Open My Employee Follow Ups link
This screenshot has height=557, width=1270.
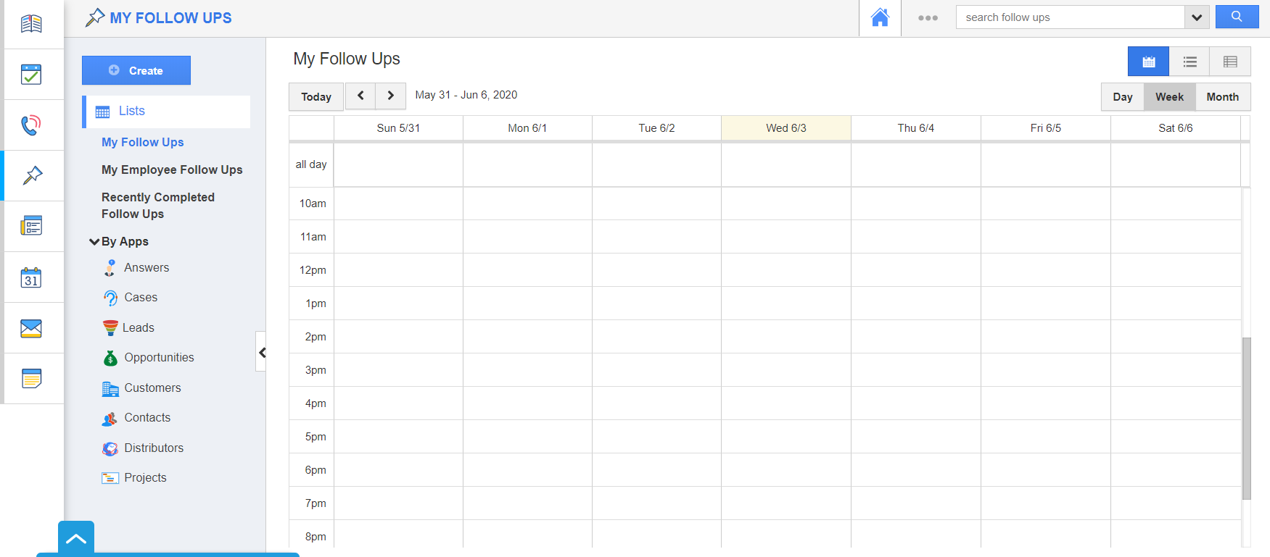[x=172, y=169]
